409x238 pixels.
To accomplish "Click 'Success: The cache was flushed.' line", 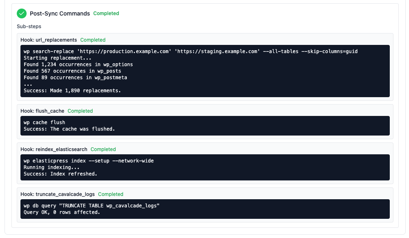I will 69,129.
